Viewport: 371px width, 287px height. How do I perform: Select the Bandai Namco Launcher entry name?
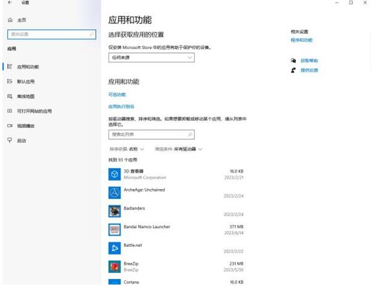click(147, 227)
